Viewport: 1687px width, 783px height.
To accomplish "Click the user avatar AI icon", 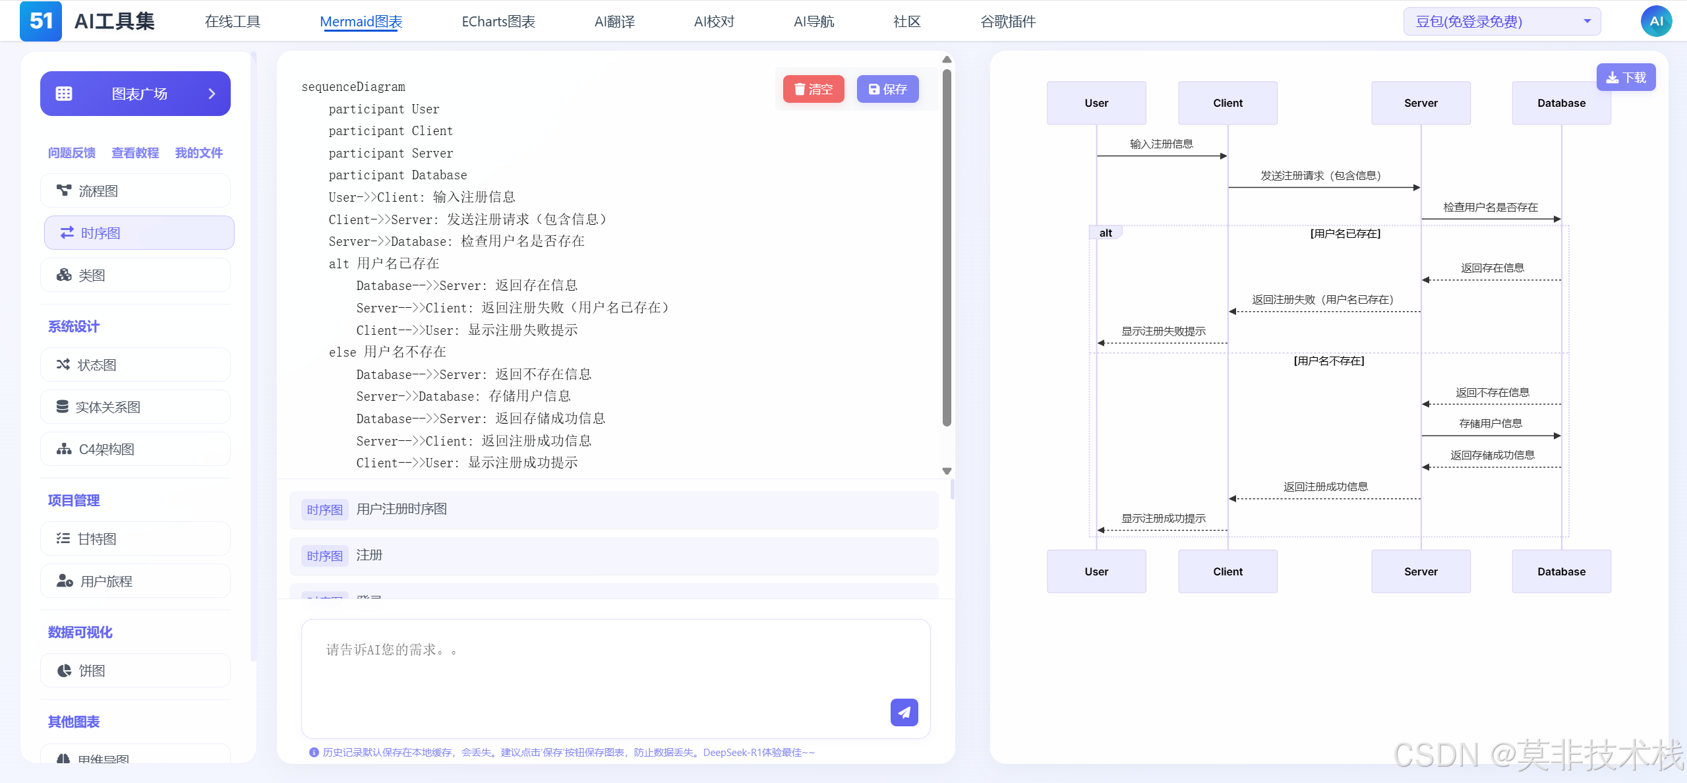I will coord(1655,21).
